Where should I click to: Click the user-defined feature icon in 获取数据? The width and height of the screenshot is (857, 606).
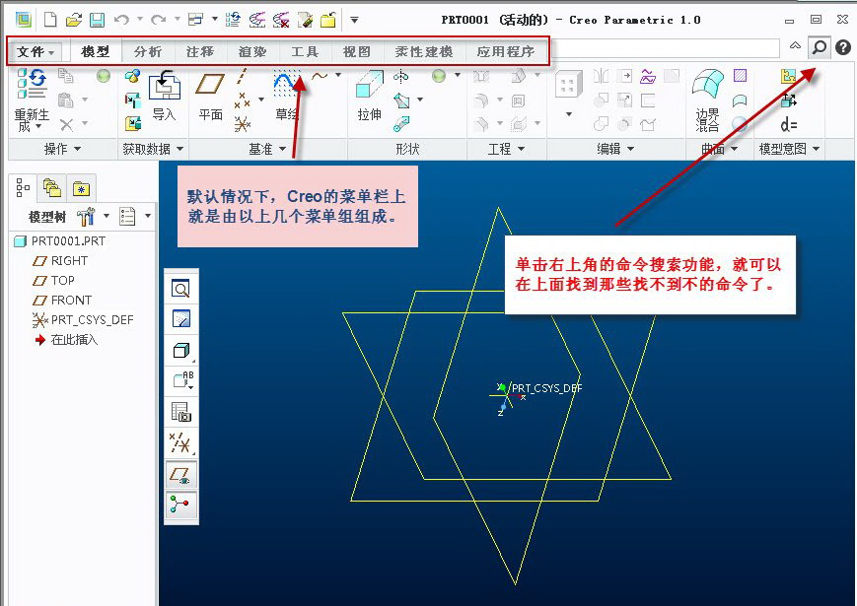pos(132,76)
